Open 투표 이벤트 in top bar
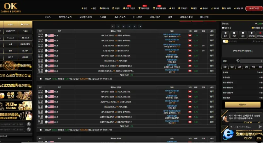Viewport: 263px width, 143px height. [x=129, y=8]
